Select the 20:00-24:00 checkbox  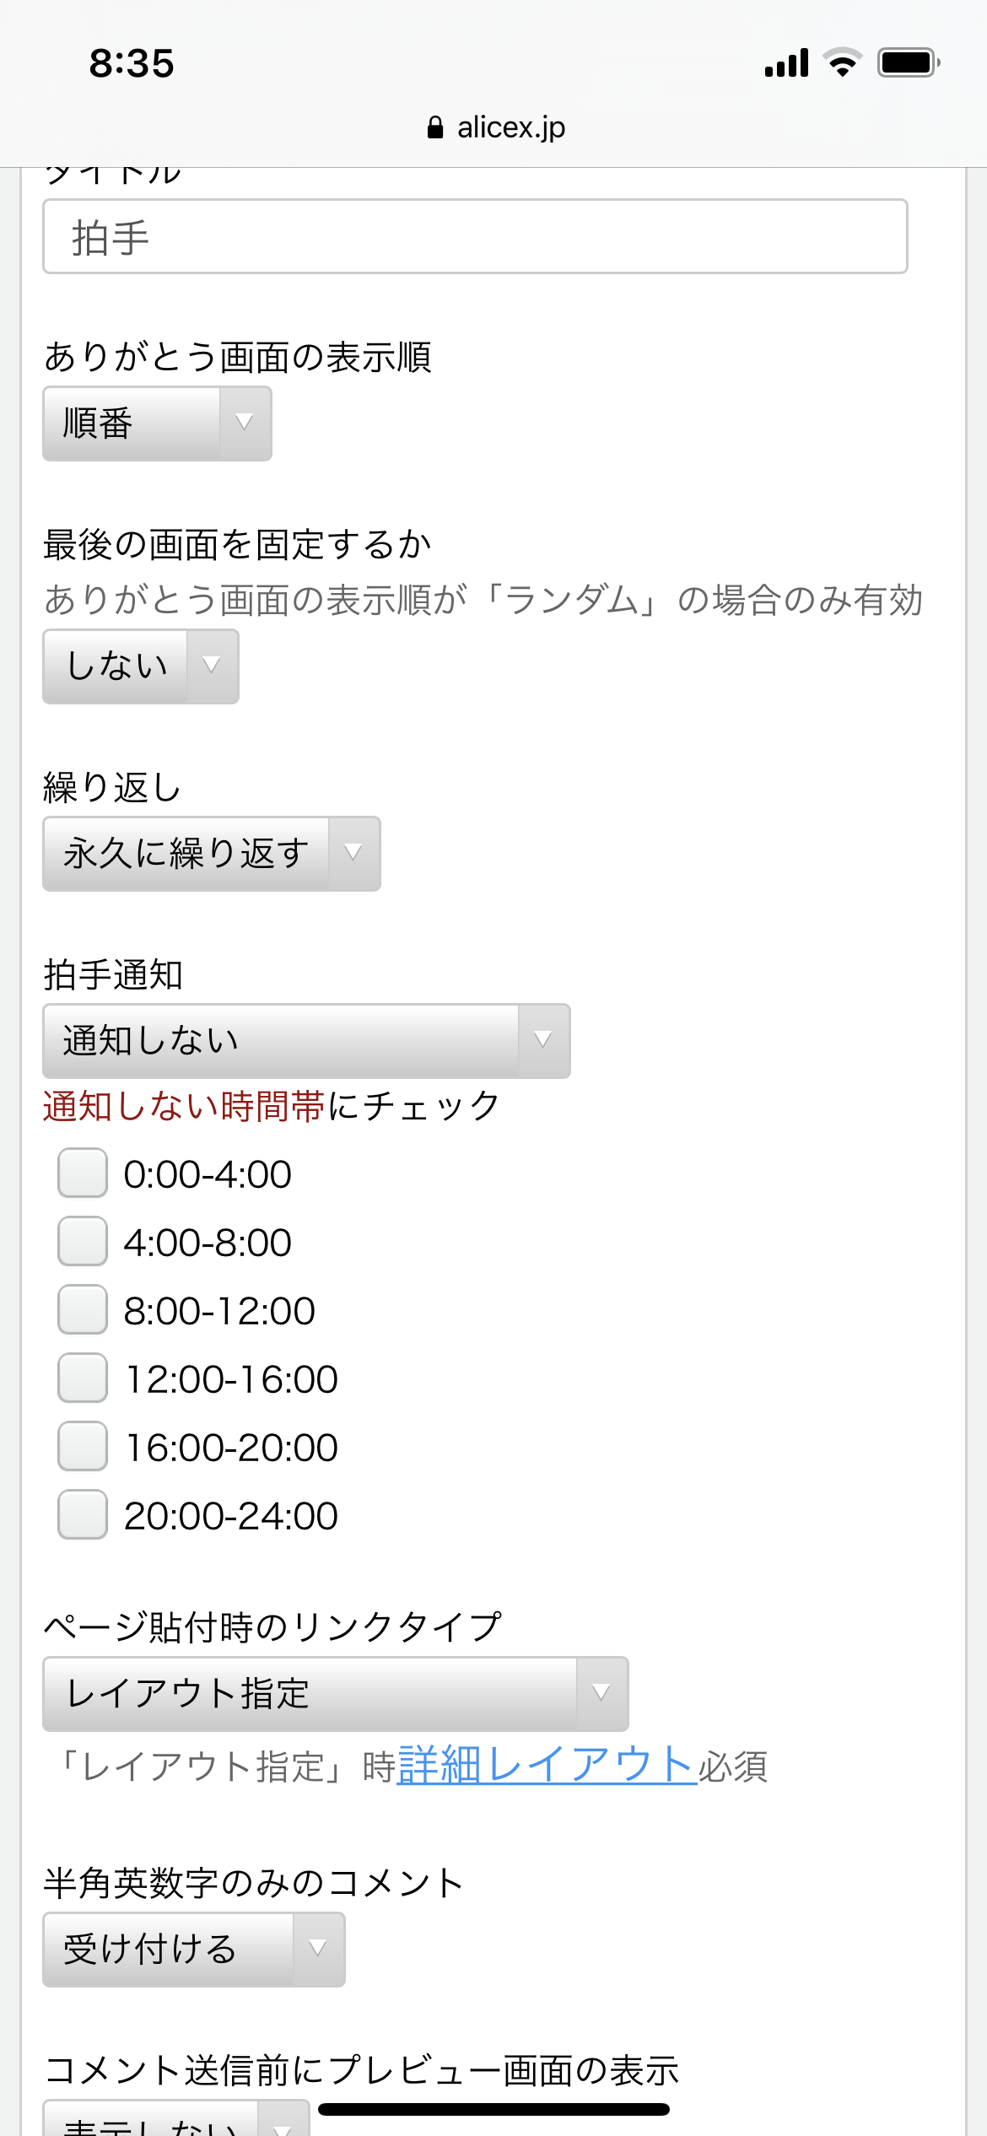(x=83, y=1515)
